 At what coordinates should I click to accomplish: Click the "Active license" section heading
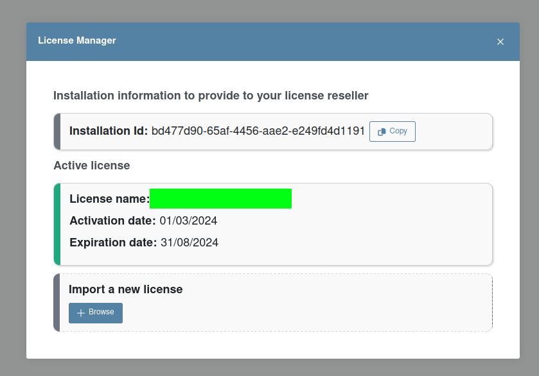click(x=92, y=166)
